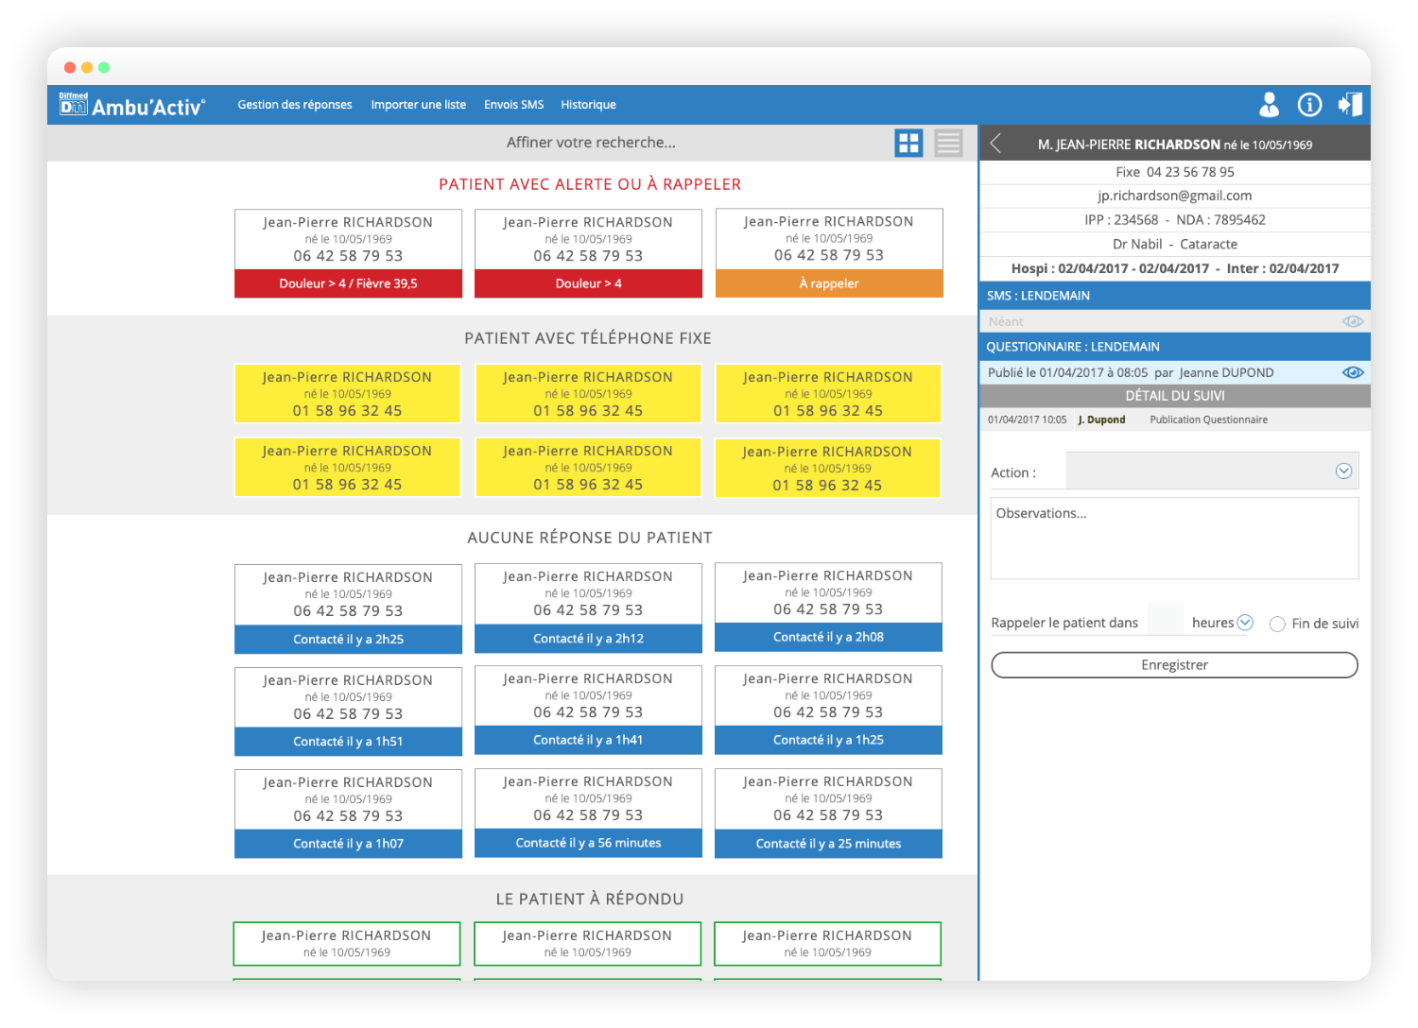The image size is (1418, 1028).
Task: Click the Ambu'Activ logo
Action: point(131,105)
